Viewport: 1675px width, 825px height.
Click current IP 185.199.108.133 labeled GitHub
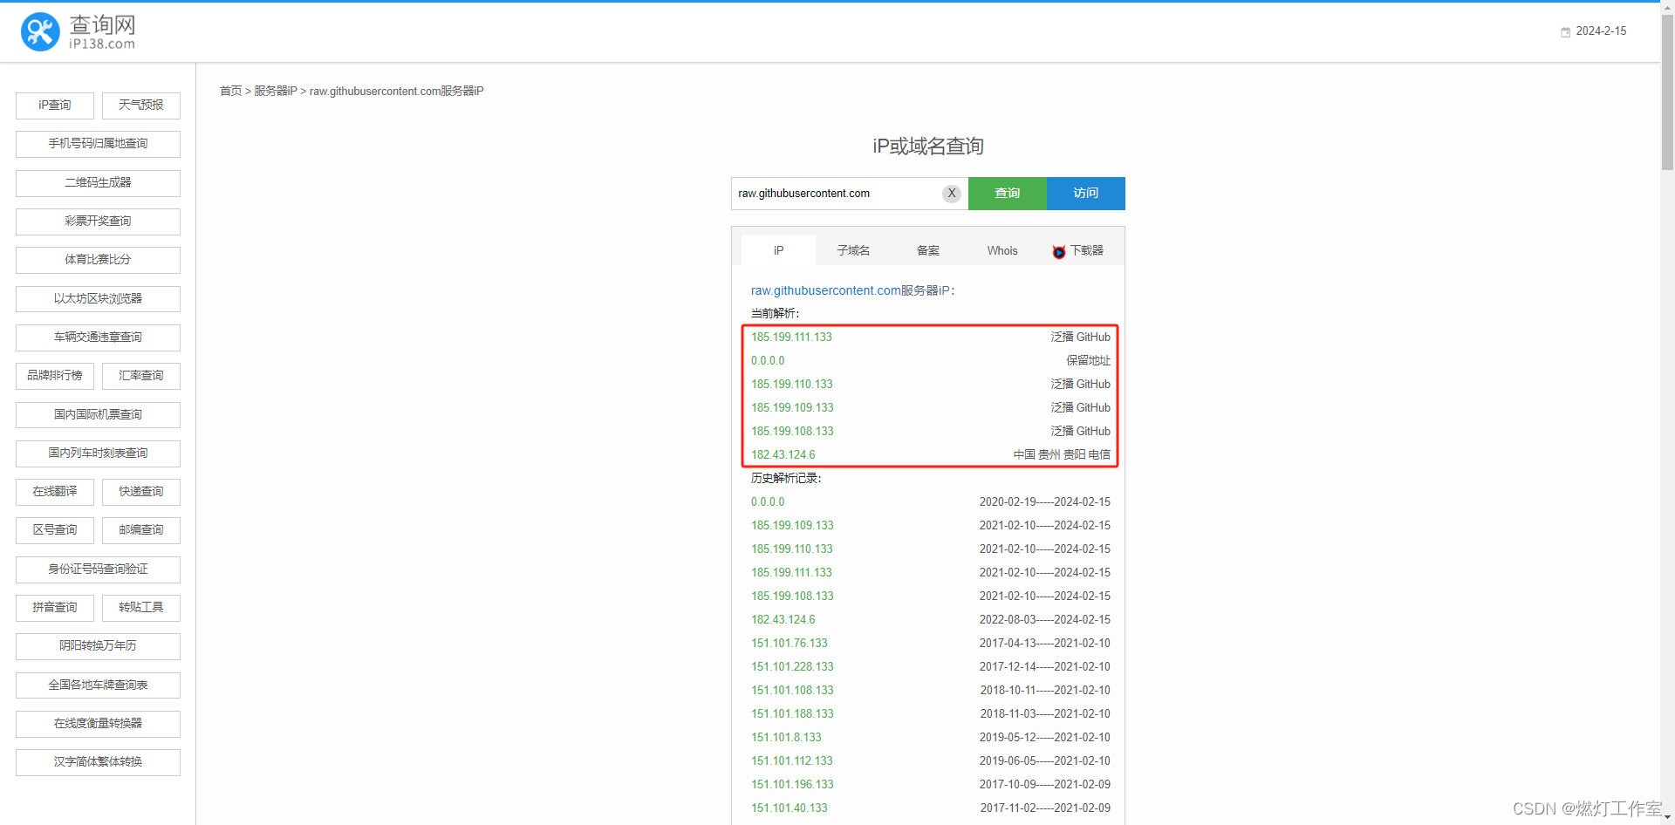(792, 431)
